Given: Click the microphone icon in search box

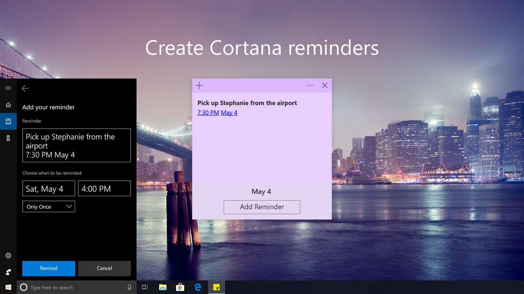Looking at the screenshot, I should point(129,287).
